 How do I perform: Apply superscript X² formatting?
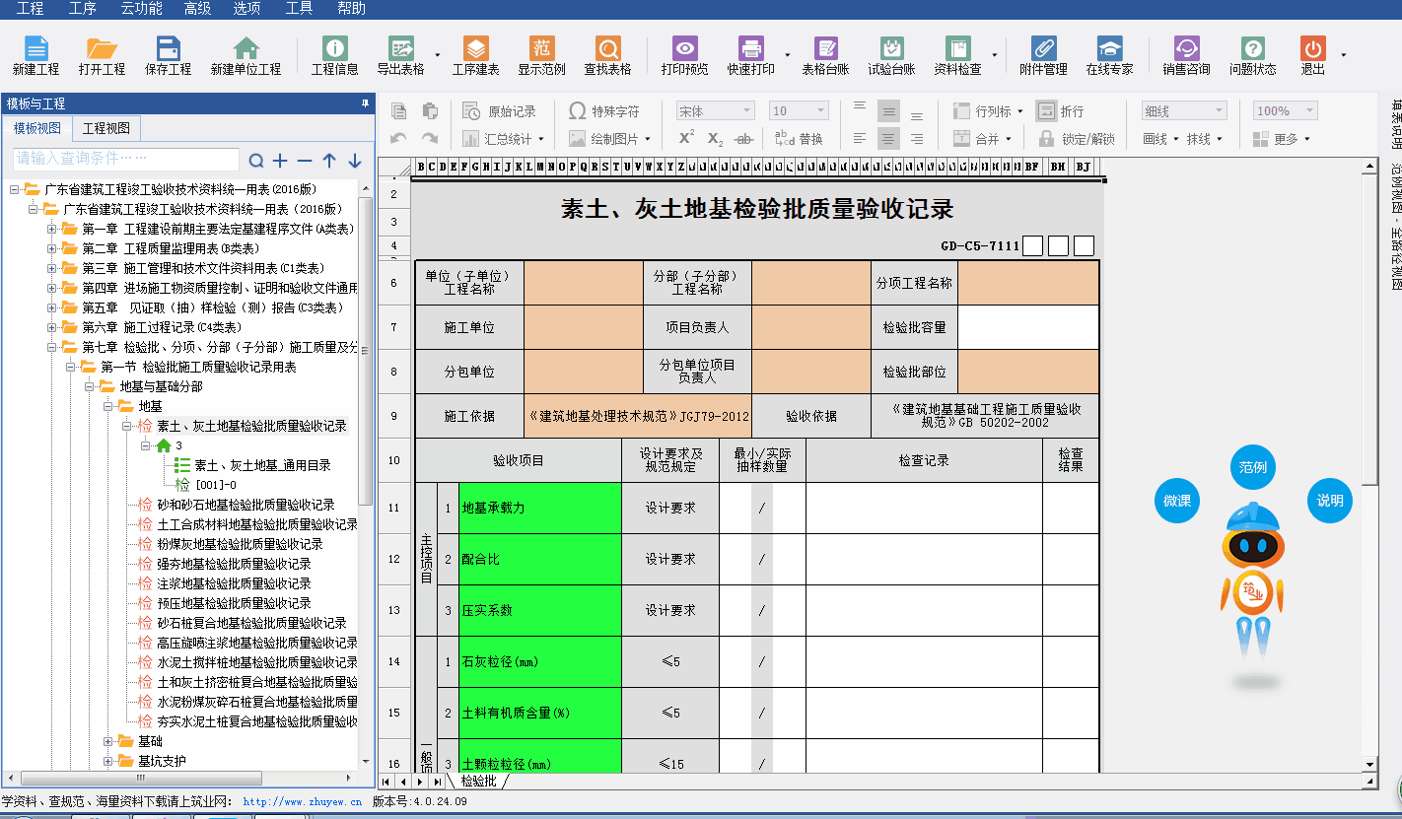click(x=687, y=139)
